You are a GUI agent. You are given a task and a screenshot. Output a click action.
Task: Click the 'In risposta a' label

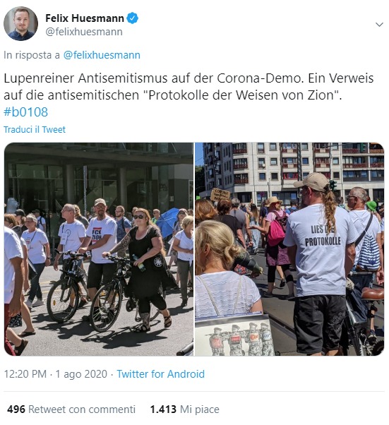[32, 55]
